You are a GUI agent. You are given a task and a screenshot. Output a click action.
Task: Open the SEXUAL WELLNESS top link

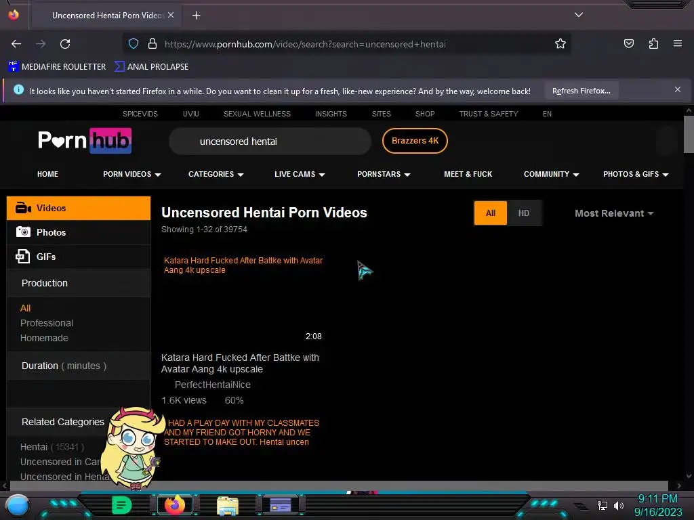(257, 114)
